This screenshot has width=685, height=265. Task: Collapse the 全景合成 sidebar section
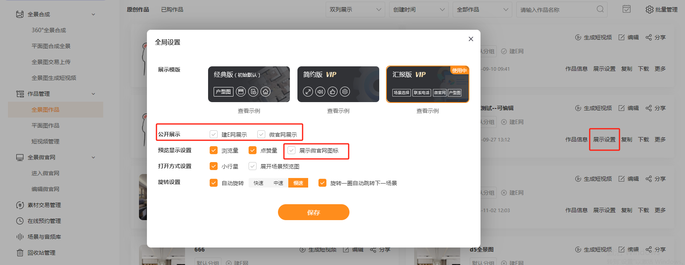pyautogui.click(x=93, y=14)
